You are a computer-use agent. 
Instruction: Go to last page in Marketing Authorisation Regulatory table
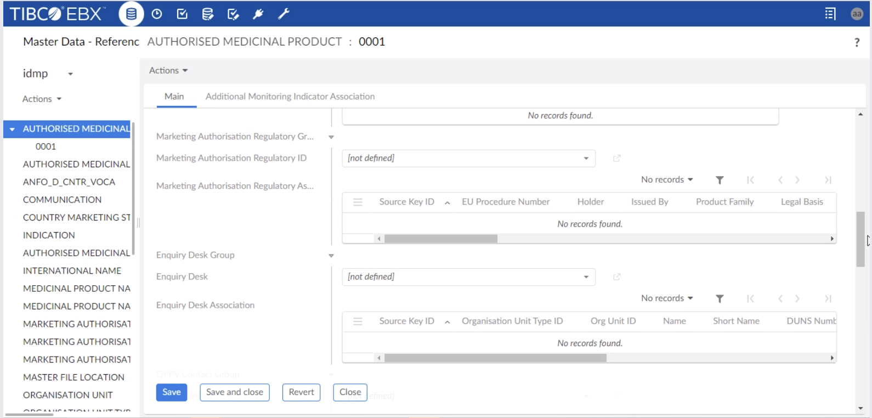click(x=828, y=180)
